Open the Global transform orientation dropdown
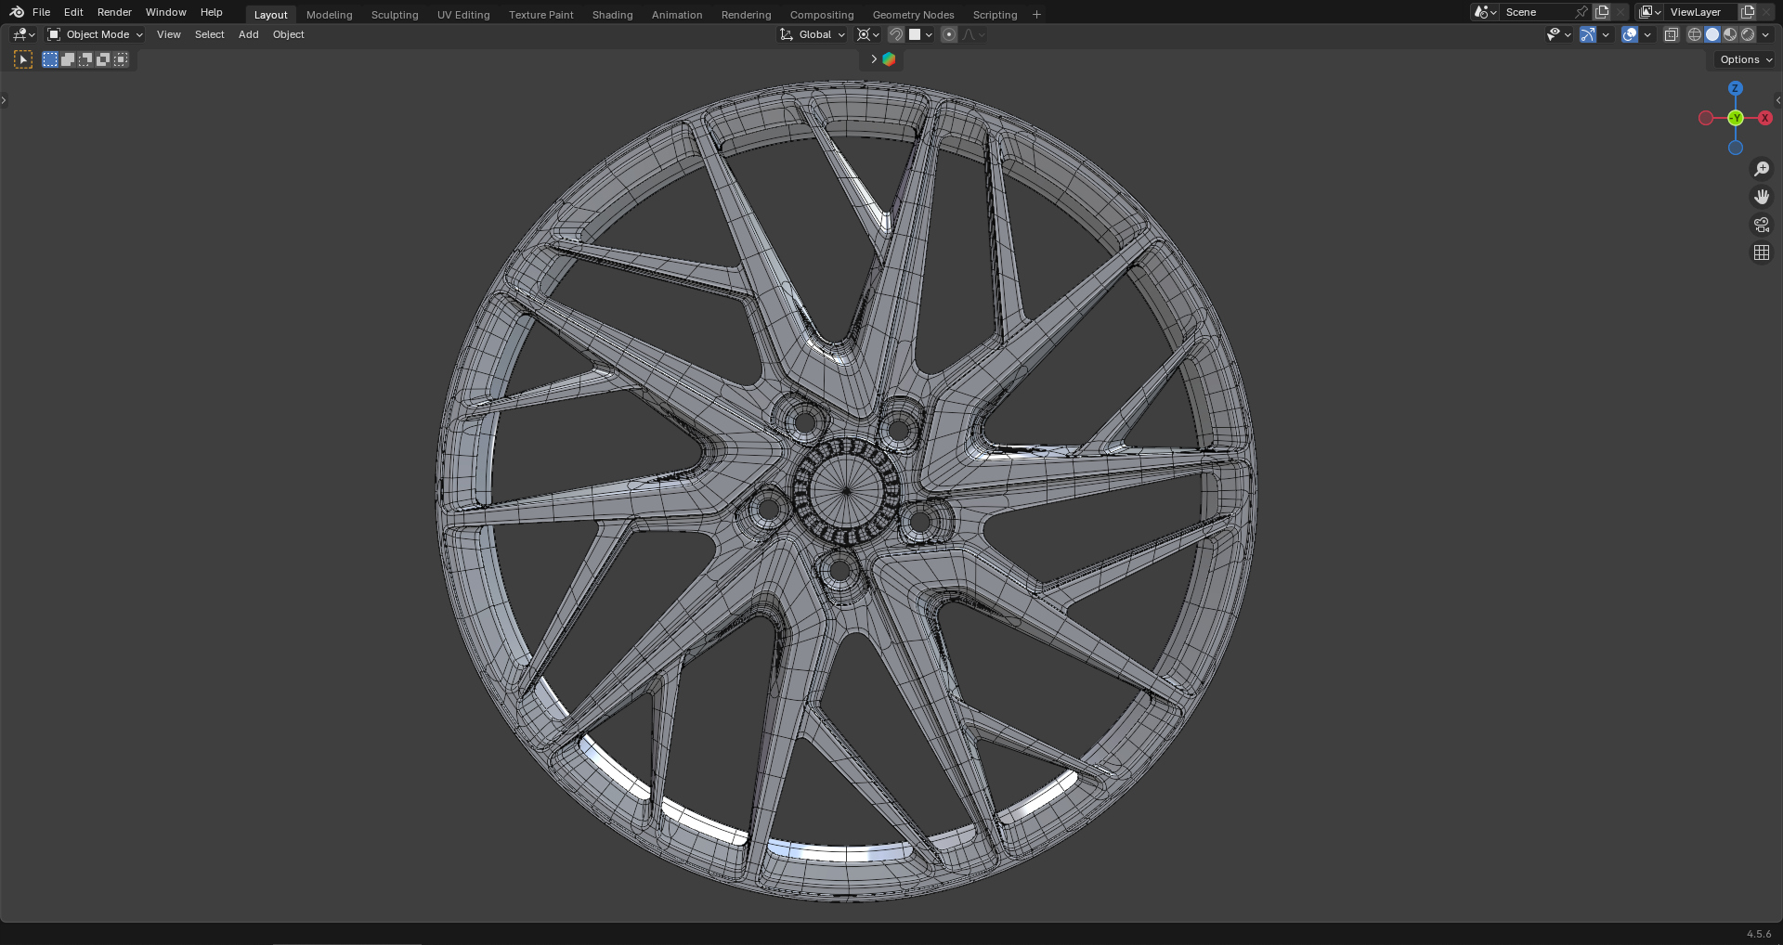This screenshot has height=945, width=1783. point(813,34)
